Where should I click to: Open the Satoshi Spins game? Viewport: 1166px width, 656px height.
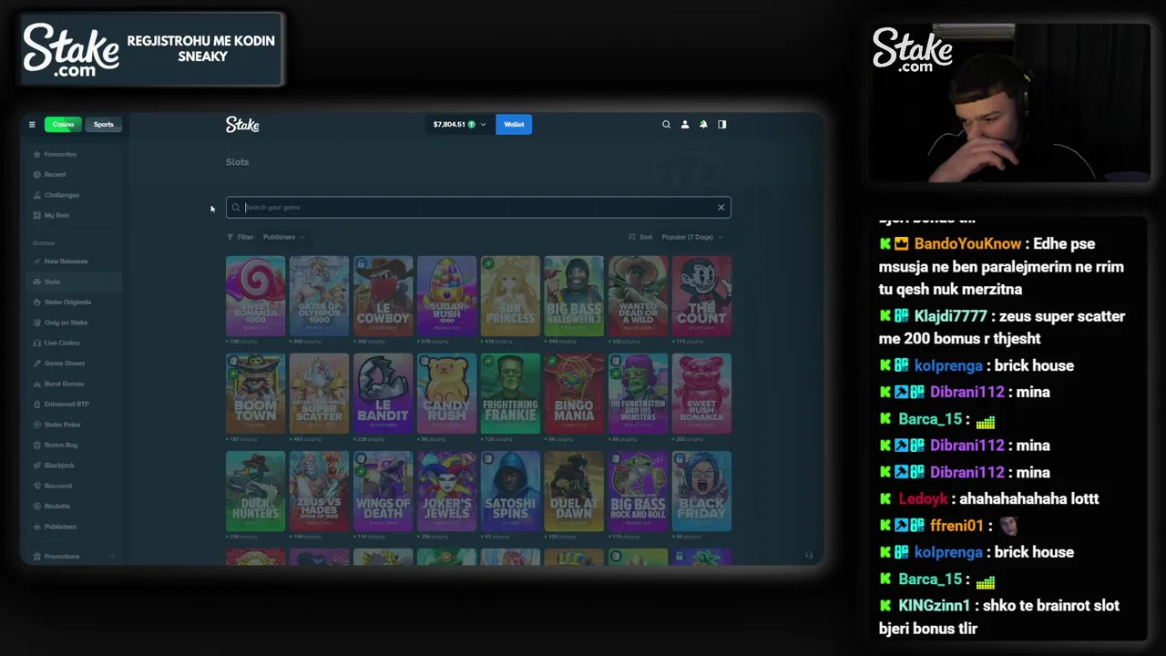(x=510, y=491)
